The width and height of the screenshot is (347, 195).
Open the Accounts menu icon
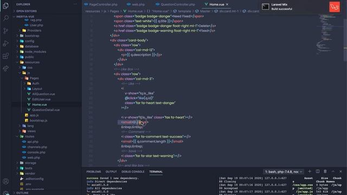click(x=6, y=181)
